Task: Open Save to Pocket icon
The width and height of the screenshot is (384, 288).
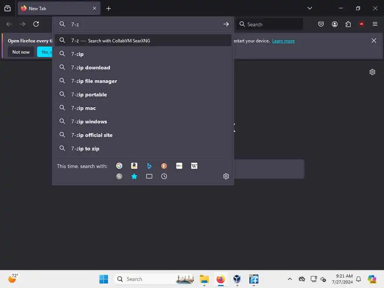Action: 321,24
